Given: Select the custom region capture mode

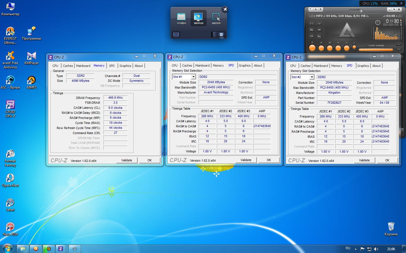Looking at the screenshot, I should 216,18.
